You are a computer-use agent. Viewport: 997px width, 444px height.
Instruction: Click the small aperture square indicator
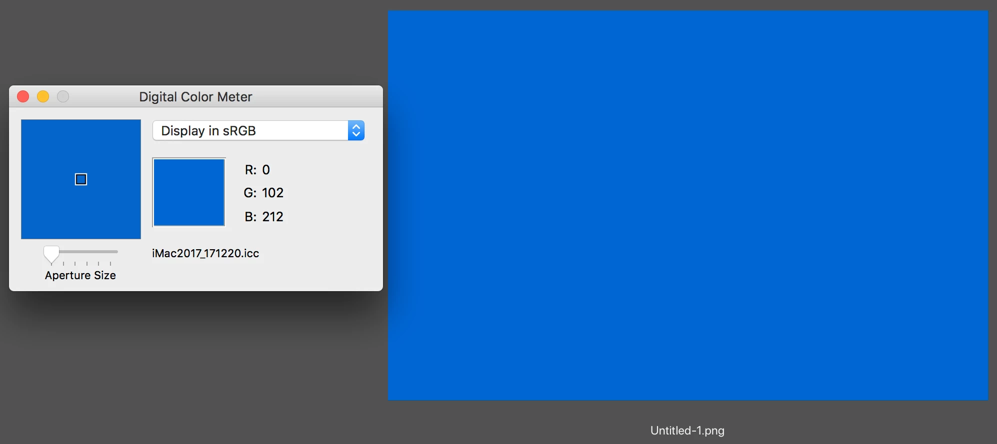(81, 179)
